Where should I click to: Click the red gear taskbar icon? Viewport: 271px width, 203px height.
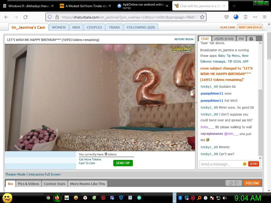103,198
